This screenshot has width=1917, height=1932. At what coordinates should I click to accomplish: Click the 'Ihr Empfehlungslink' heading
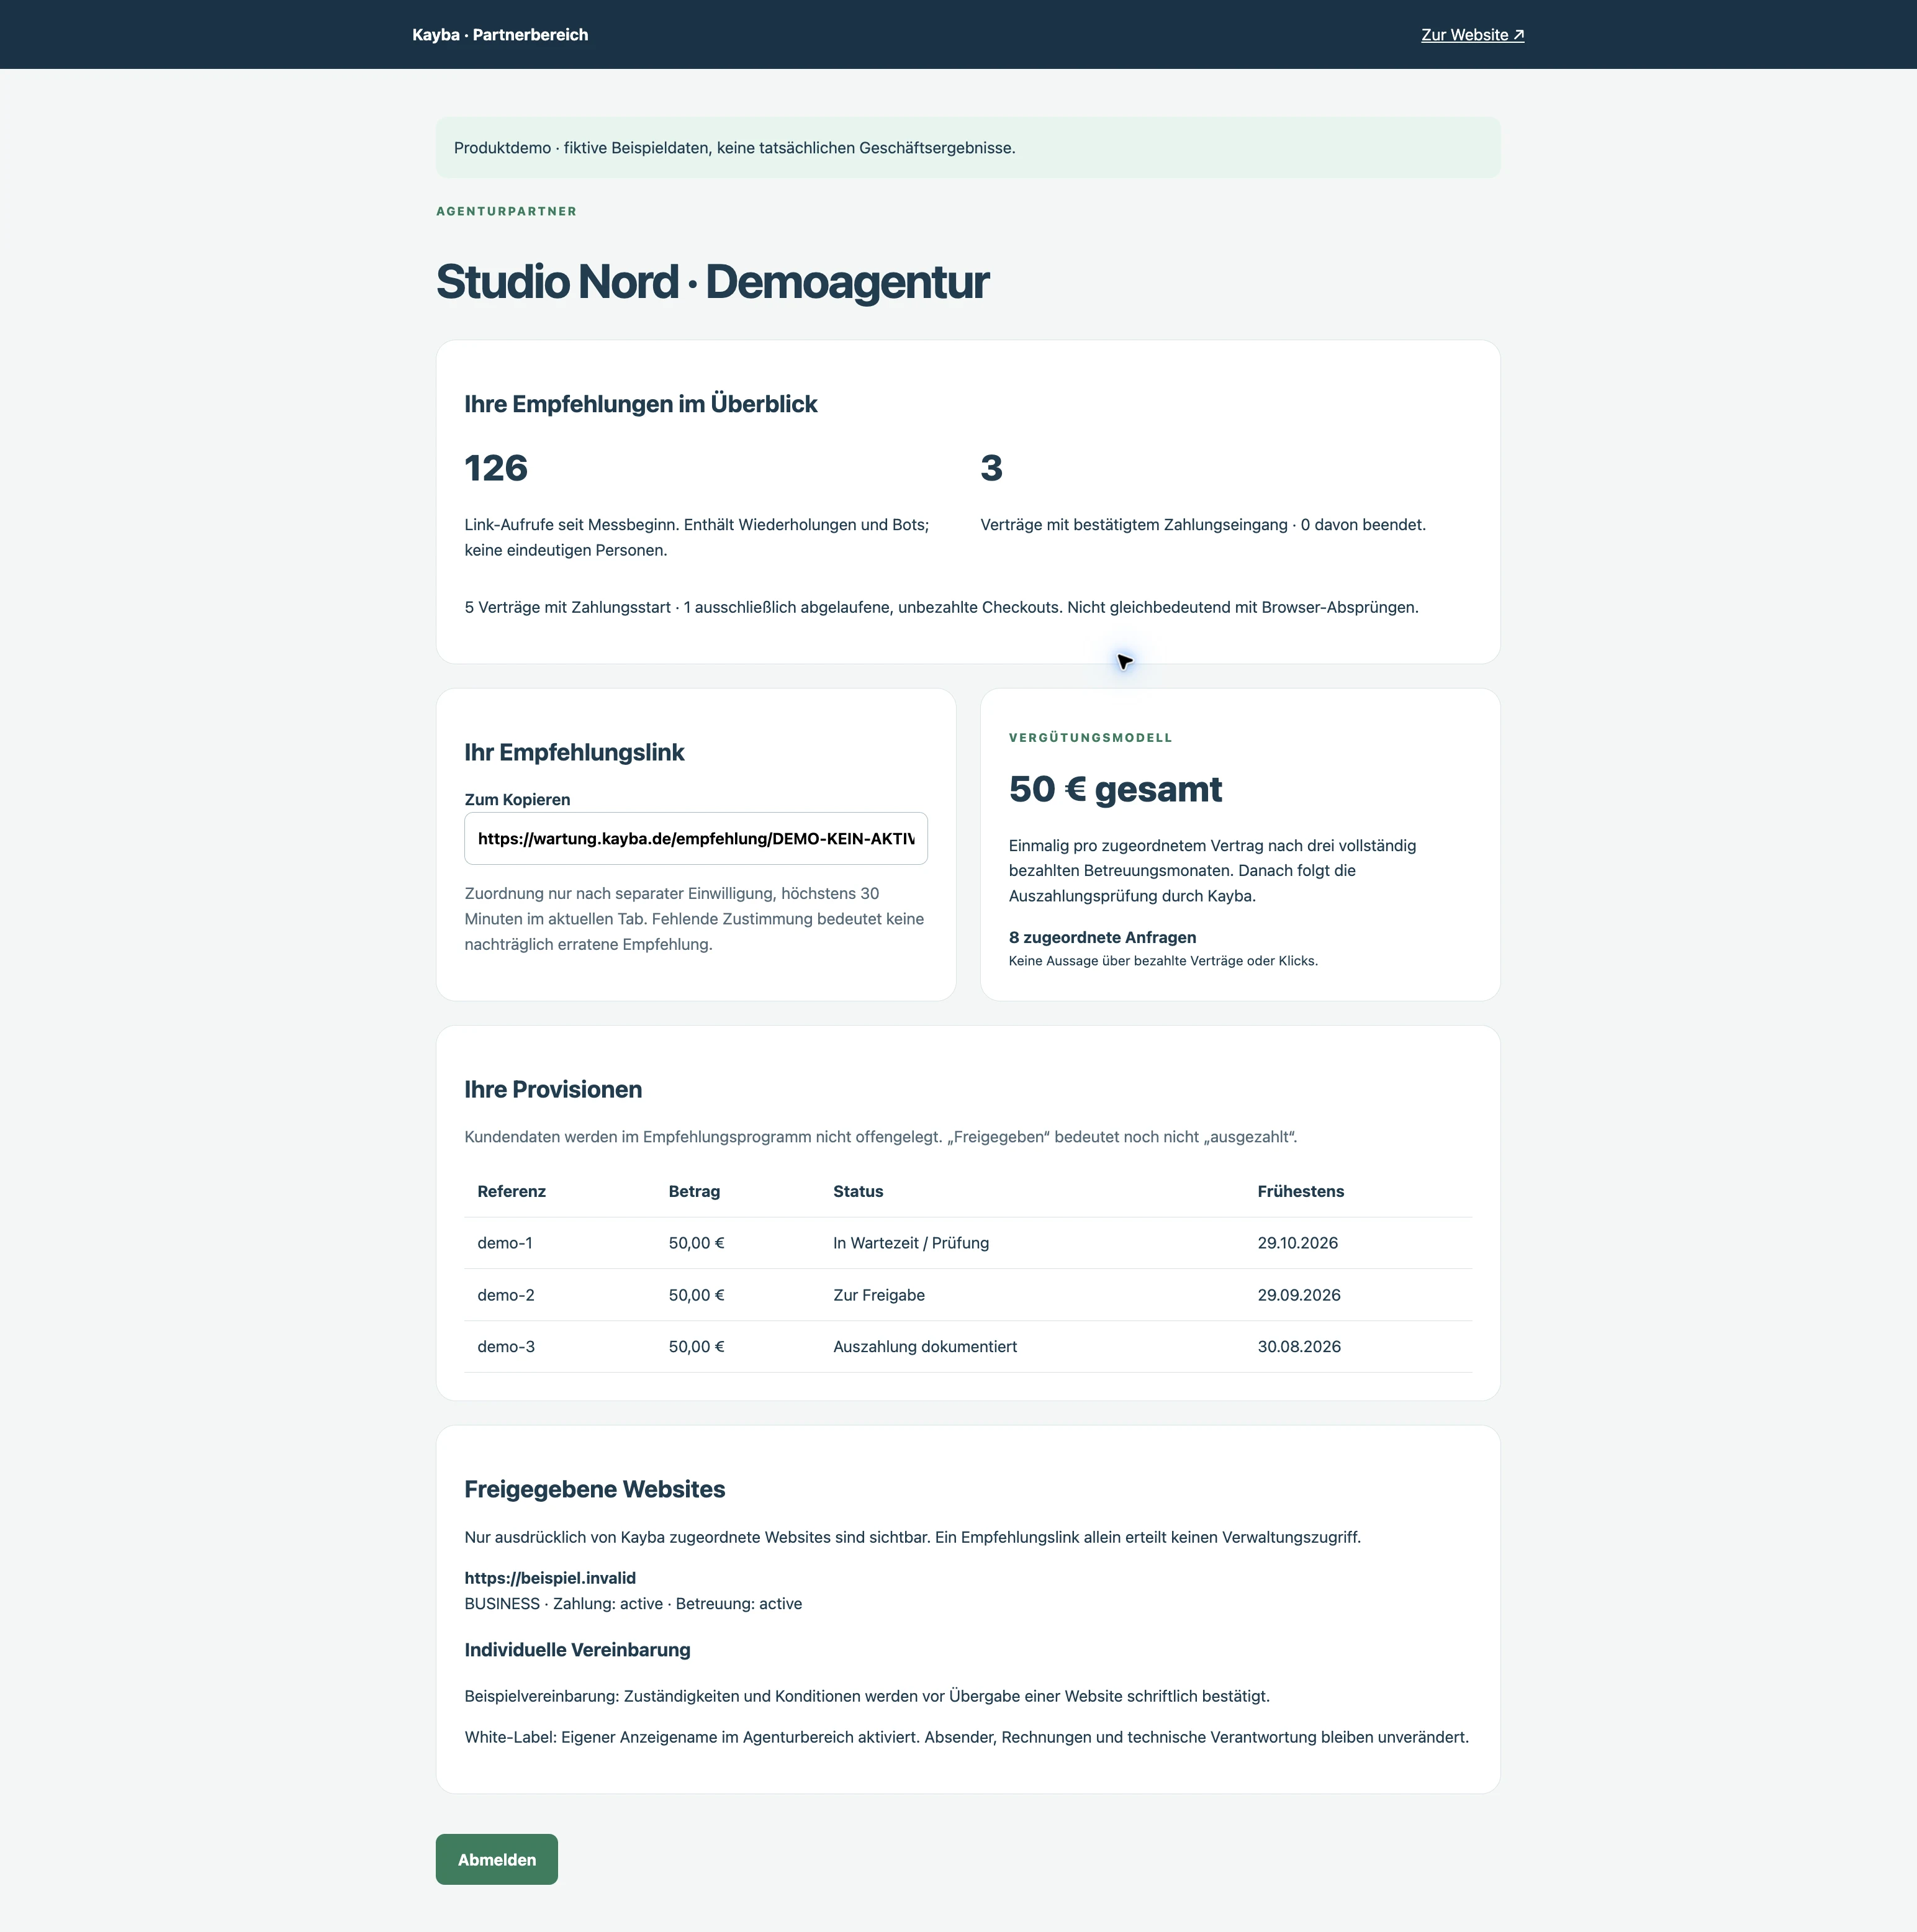tap(574, 753)
